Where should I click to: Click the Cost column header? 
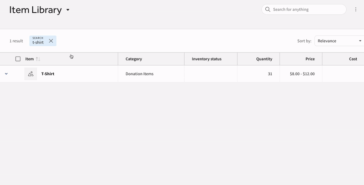pyautogui.click(x=353, y=59)
